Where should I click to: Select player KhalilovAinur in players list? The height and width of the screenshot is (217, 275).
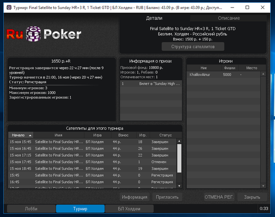(x=224, y=75)
